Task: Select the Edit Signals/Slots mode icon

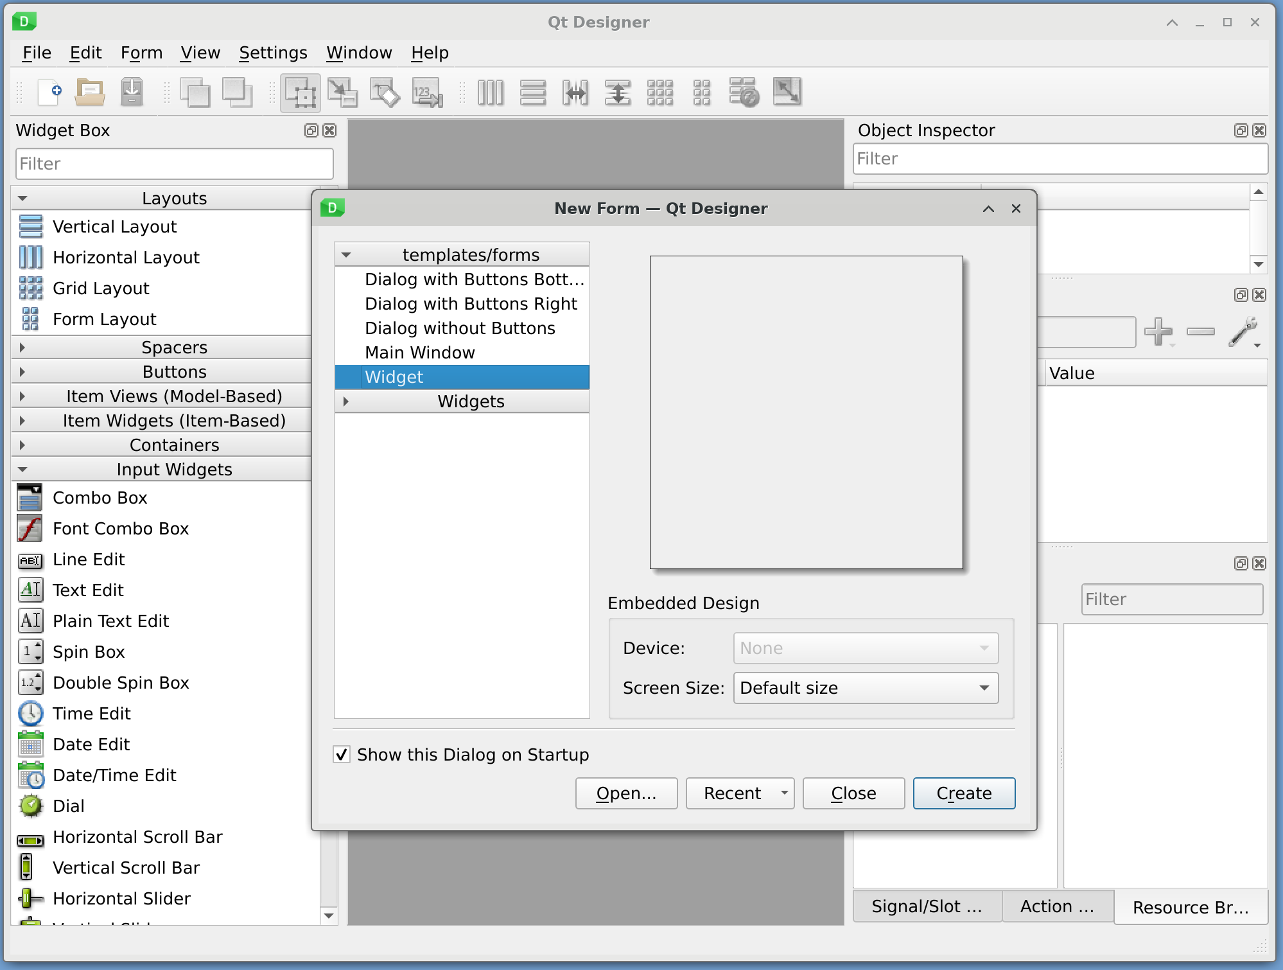Action: point(342,93)
